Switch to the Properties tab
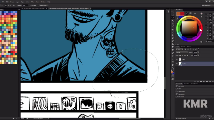214x120 pixels. 186,84
